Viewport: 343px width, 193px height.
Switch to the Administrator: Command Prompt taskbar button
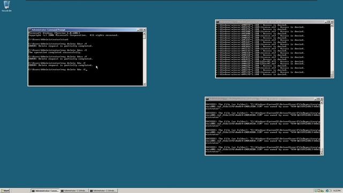coord(45,191)
